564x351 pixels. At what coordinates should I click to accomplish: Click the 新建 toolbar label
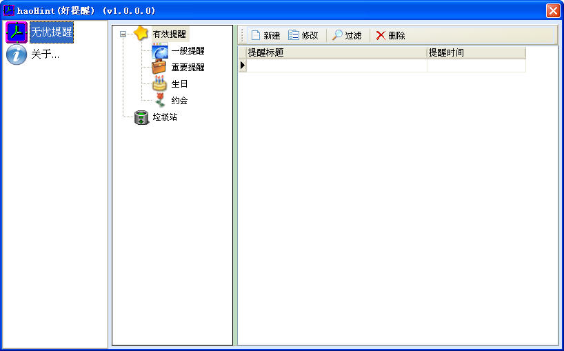click(272, 36)
